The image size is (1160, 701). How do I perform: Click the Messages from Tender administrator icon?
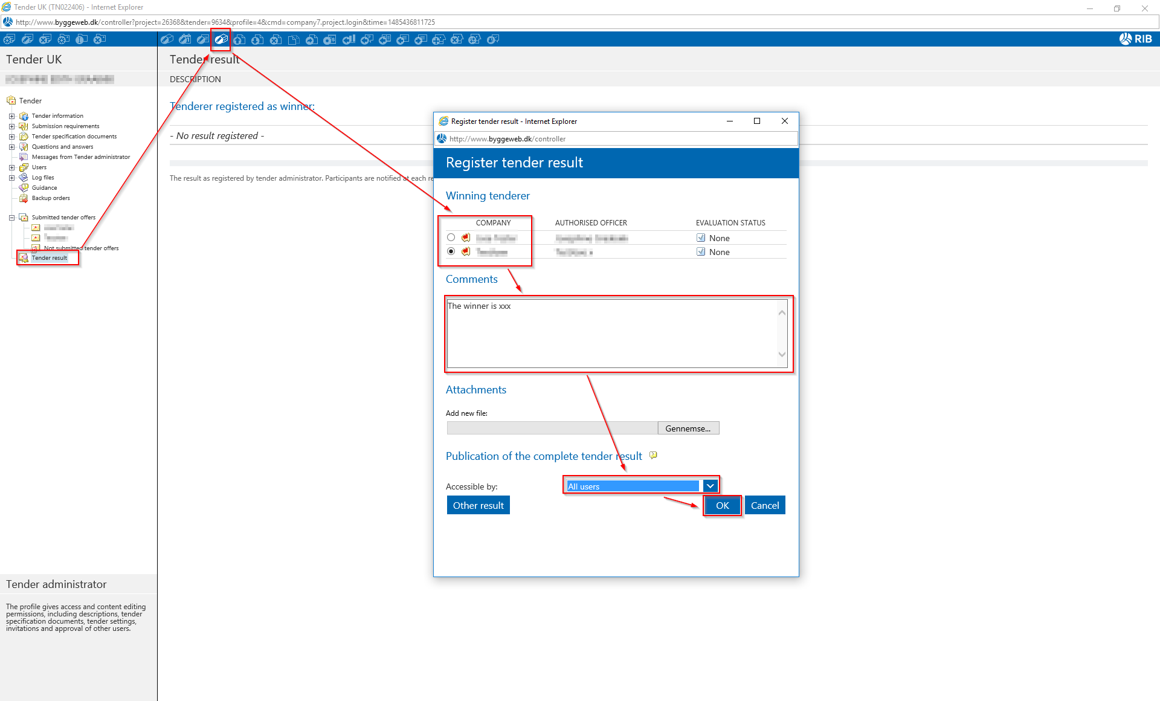click(24, 157)
